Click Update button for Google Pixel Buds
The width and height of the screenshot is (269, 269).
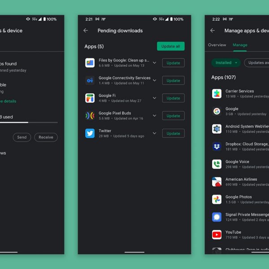tap(173, 116)
